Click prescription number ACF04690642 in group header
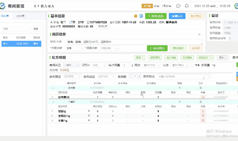 (x=97, y=102)
